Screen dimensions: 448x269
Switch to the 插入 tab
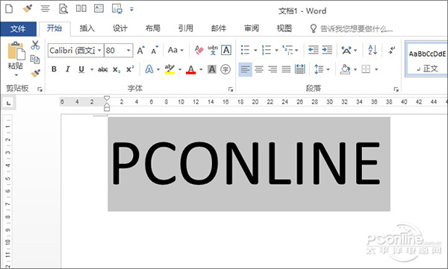tap(87, 28)
